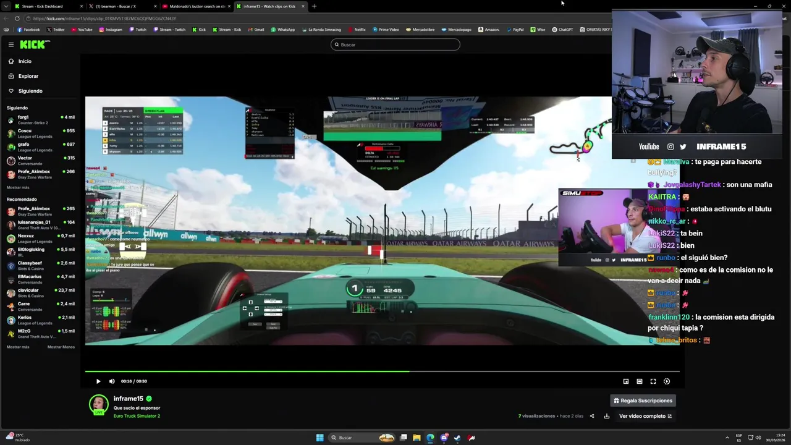Open Euro Truck Simulator 2 category link
Screen dimensions: 791x445
[x=137, y=416]
